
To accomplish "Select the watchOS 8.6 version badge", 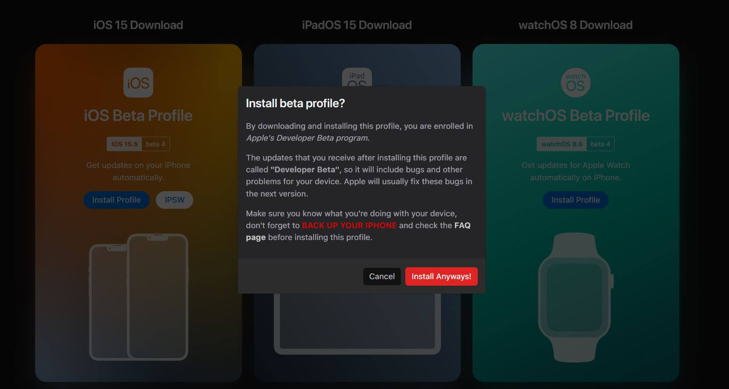I will [562, 144].
